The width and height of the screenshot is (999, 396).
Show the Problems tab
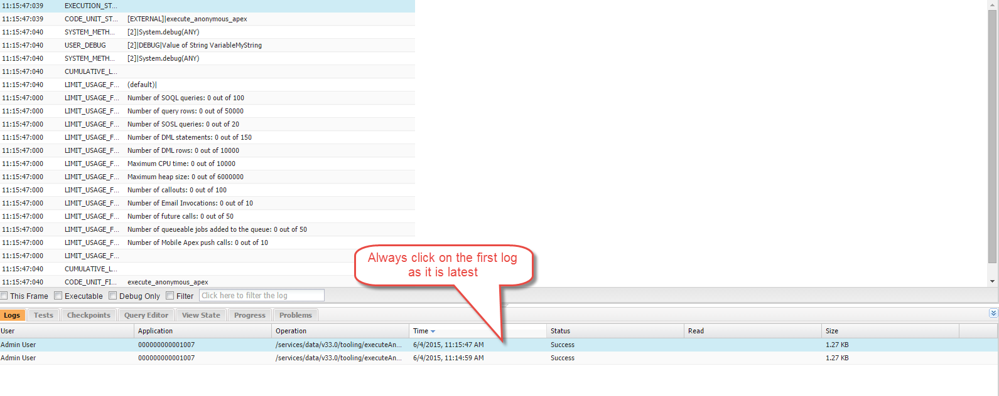295,315
